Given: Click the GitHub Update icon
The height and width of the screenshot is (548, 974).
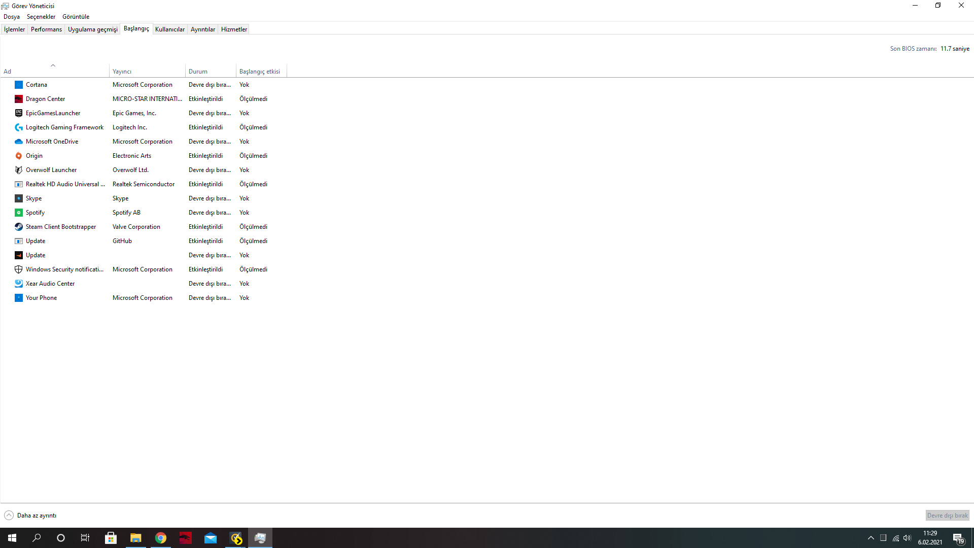Looking at the screenshot, I should point(19,241).
